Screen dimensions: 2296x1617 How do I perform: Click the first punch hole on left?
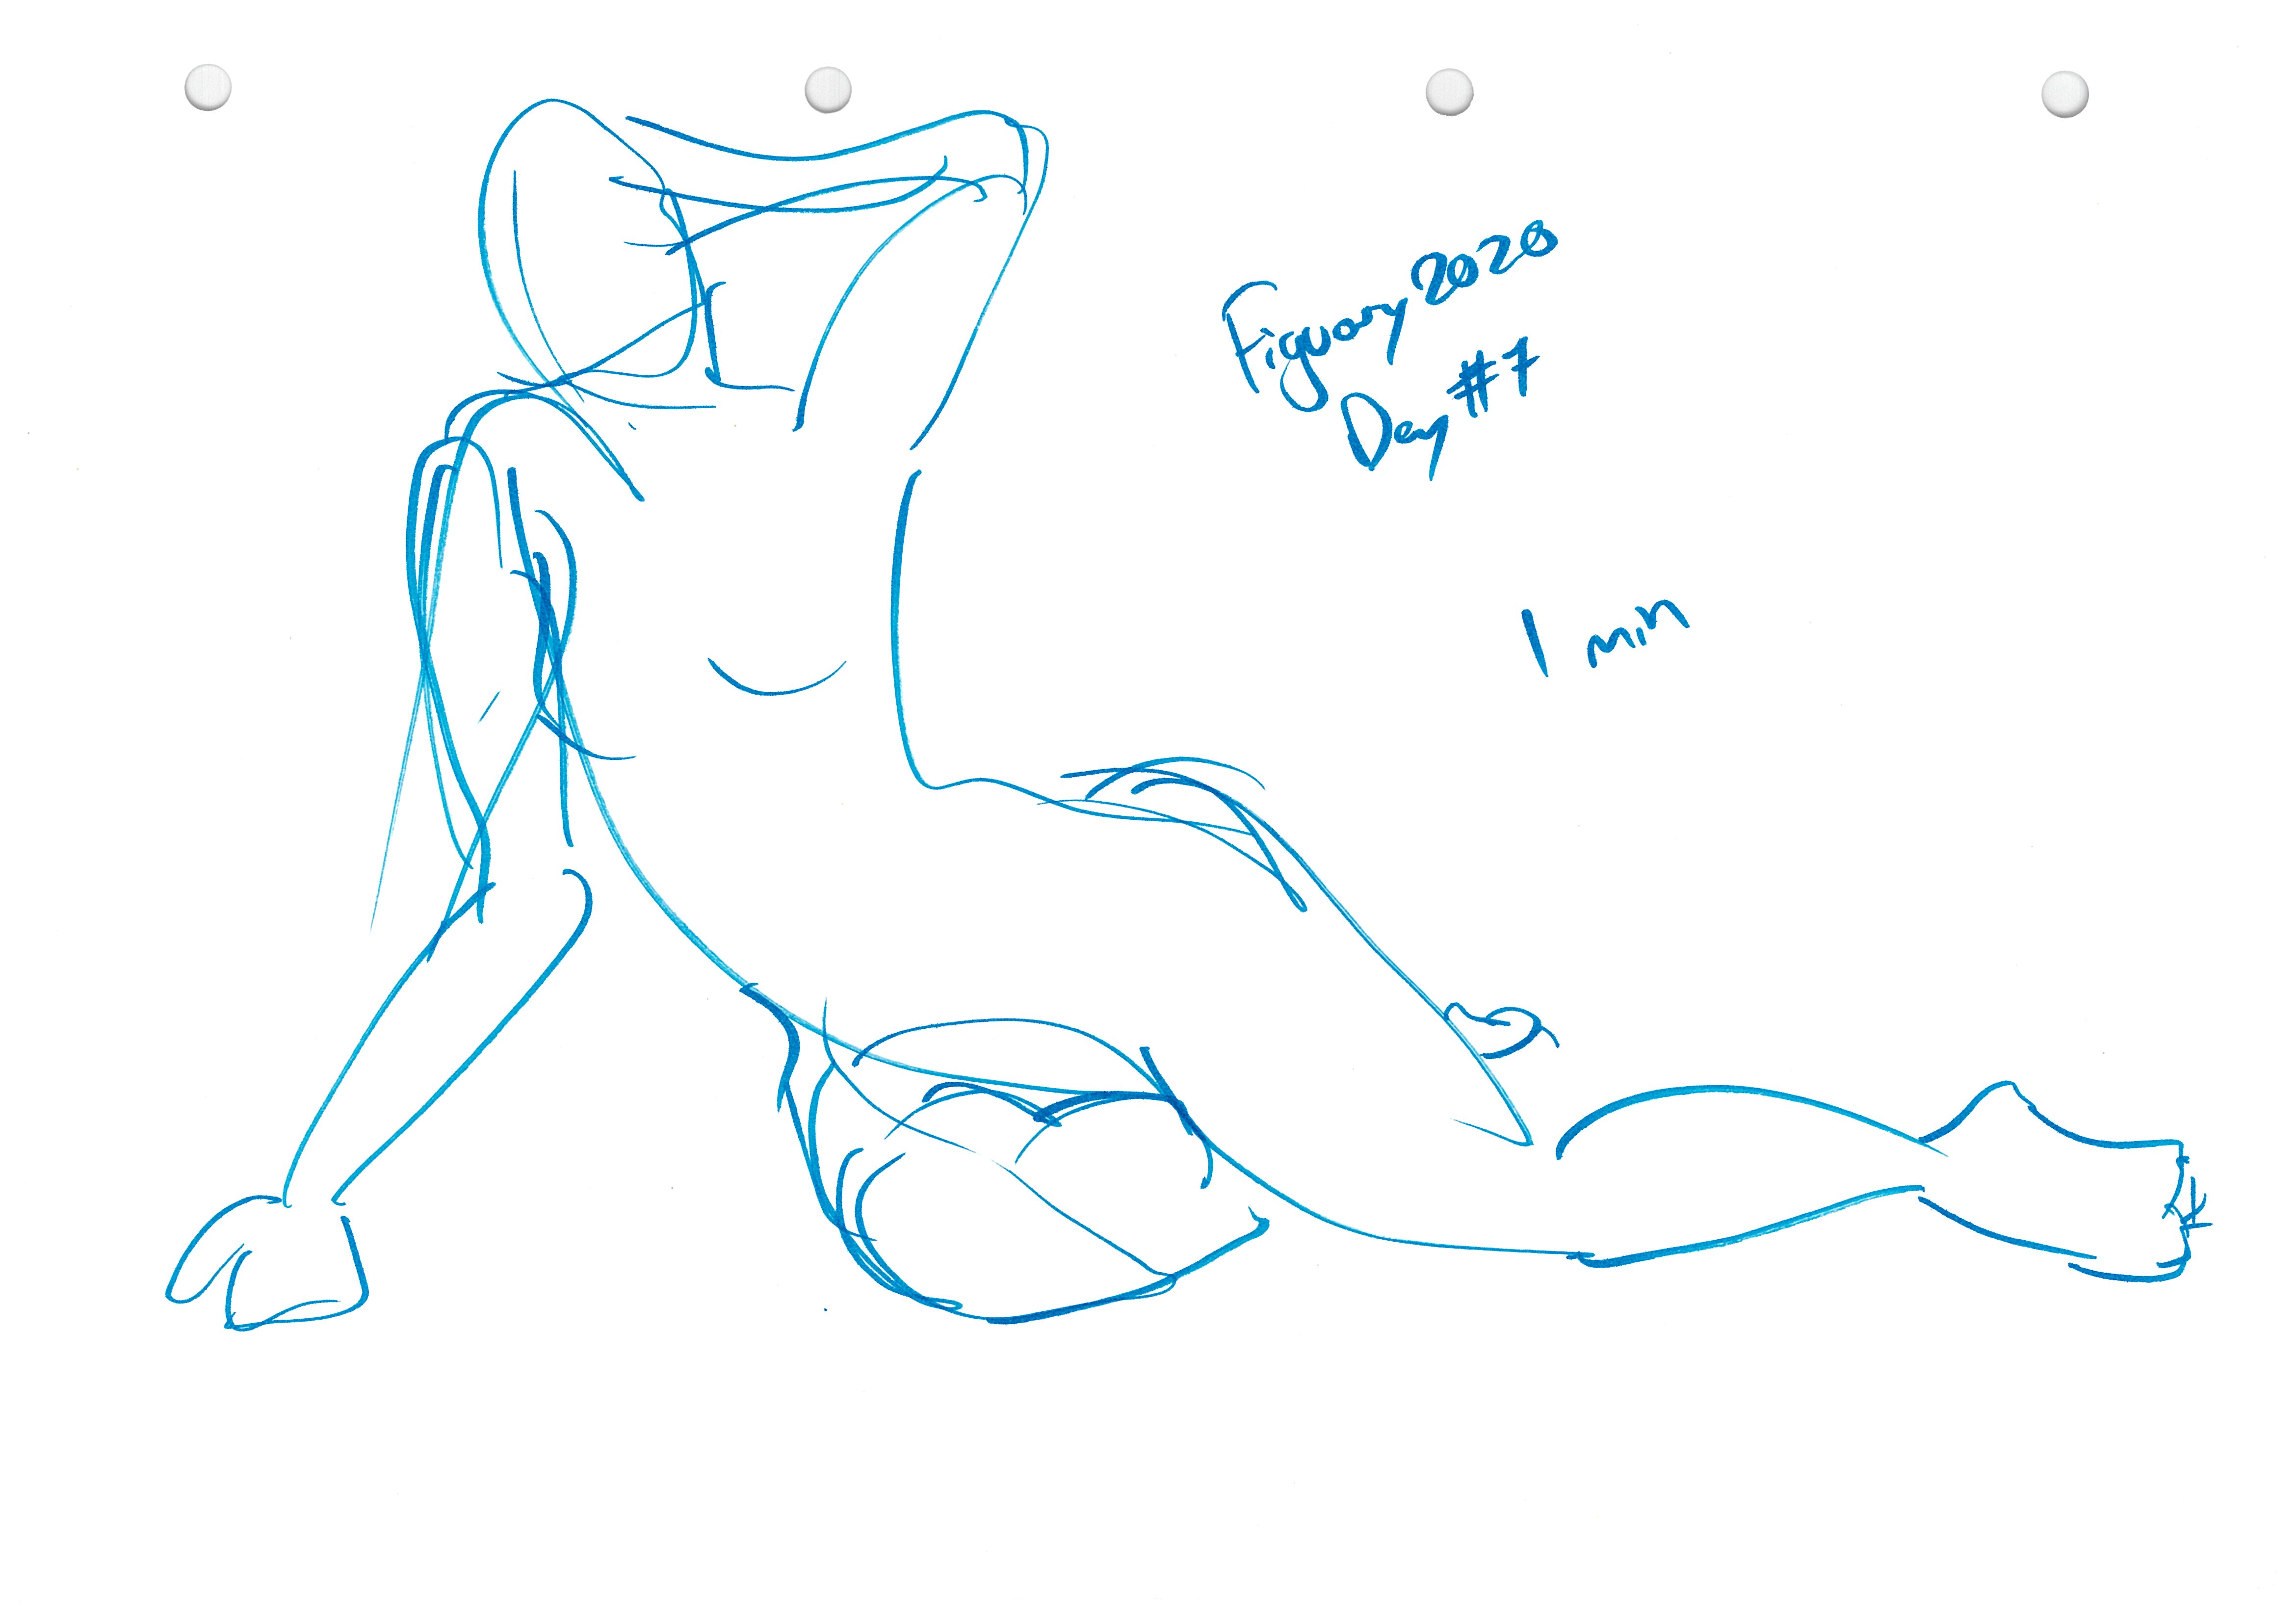tap(208, 88)
